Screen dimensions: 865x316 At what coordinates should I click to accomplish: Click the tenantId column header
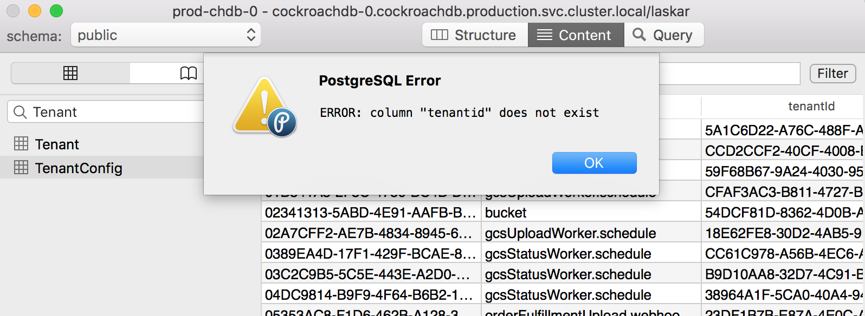811,106
